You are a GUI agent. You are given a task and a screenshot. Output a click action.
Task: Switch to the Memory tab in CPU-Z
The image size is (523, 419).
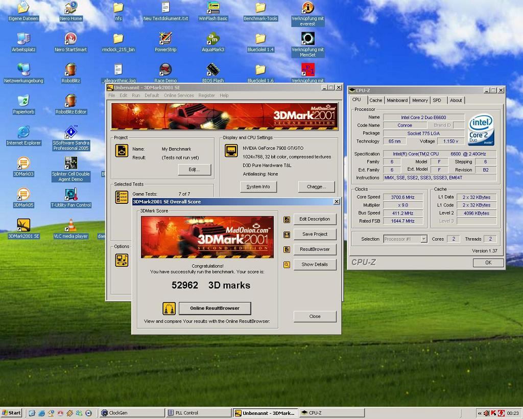pyautogui.click(x=420, y=100)
